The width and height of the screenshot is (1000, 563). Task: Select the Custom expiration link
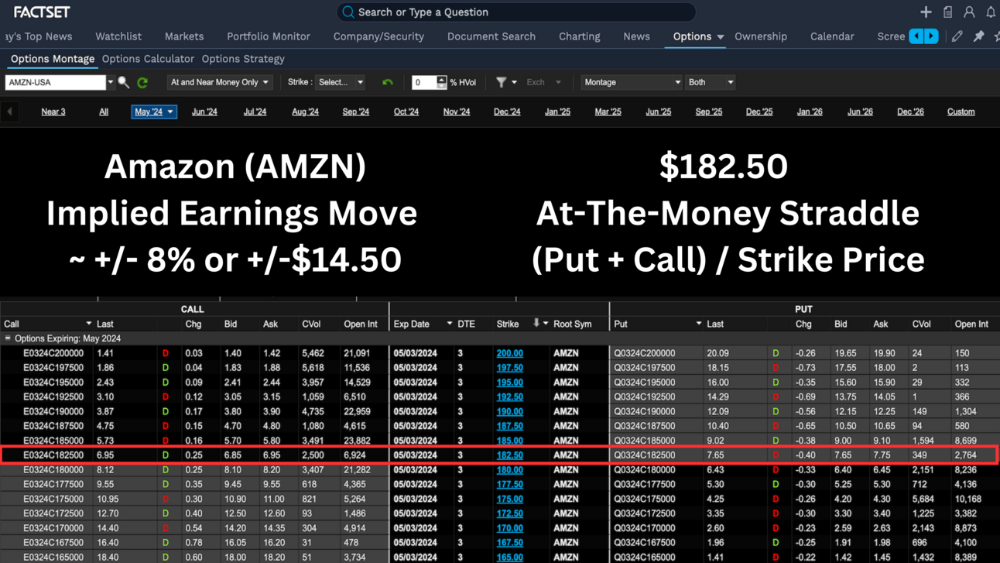point(961,112)
